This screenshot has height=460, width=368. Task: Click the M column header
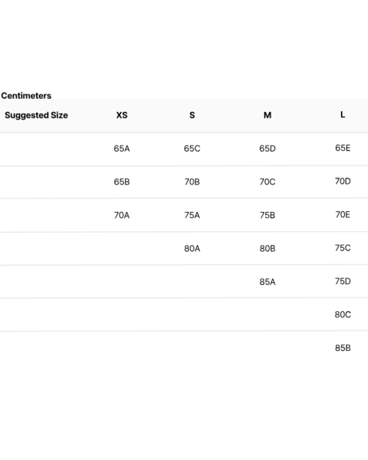(267, 115)
